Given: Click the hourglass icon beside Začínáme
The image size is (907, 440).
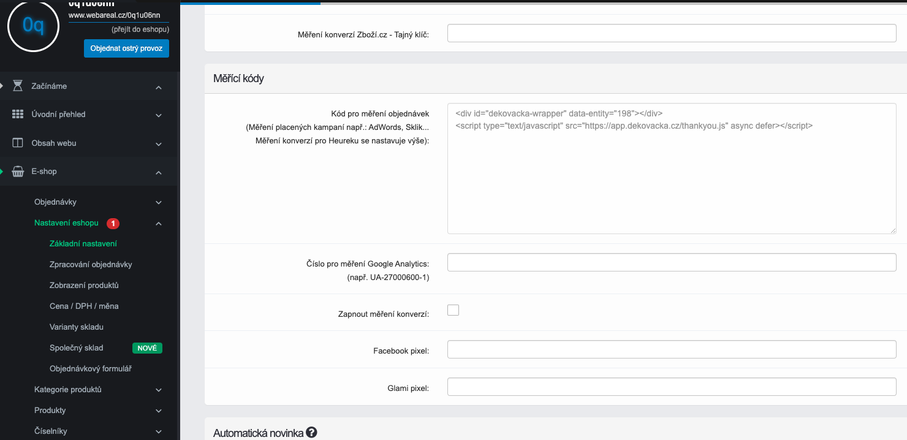Looking at the screenshot, I should [18, 86].
